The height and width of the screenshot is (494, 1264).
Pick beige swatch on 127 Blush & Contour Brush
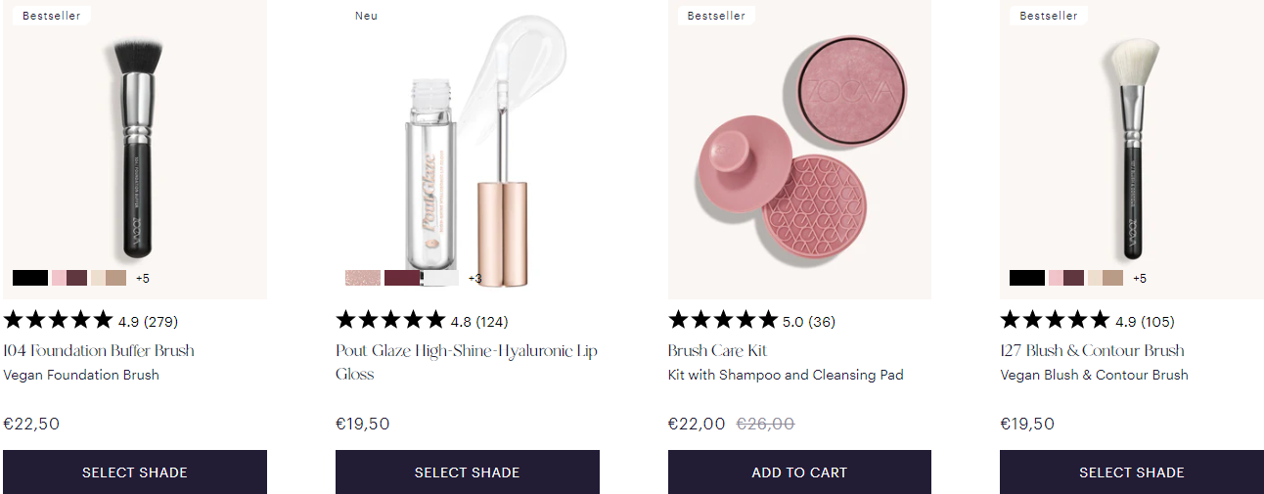pos(1106,278)
